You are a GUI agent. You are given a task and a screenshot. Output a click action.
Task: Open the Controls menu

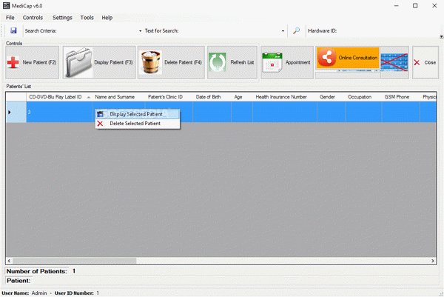(33, 18)
